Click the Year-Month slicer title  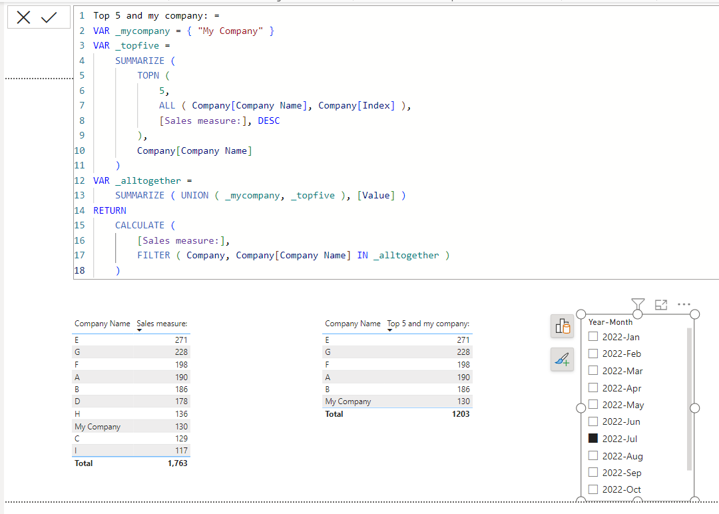[x=610, y=322]
